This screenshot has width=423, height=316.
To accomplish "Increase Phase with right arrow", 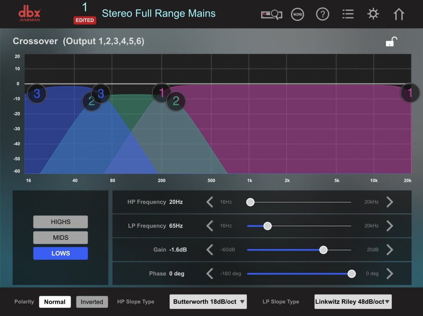I will coord(390,274).
